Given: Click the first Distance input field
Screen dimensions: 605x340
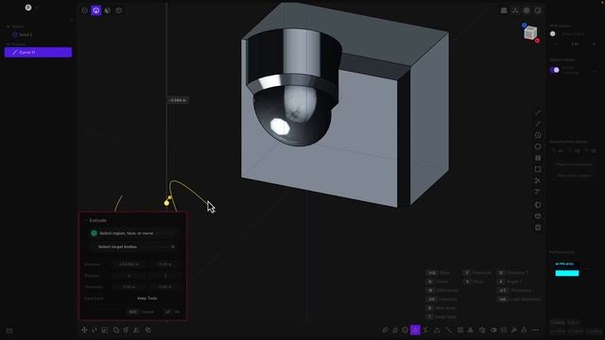Looking at the screenshot, I should pos(130,264).
